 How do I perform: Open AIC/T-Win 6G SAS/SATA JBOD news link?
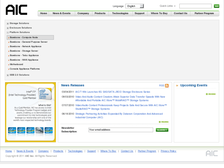click(112, 92)
